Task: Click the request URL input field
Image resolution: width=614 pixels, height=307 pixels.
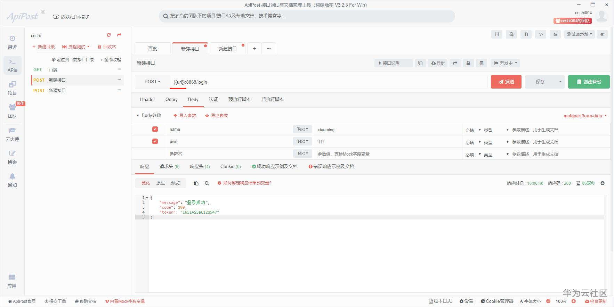Action: pos(329,82)
